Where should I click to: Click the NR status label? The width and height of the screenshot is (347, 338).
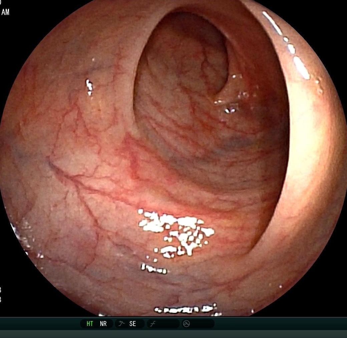pyautogui.click(x=103, y=324)
